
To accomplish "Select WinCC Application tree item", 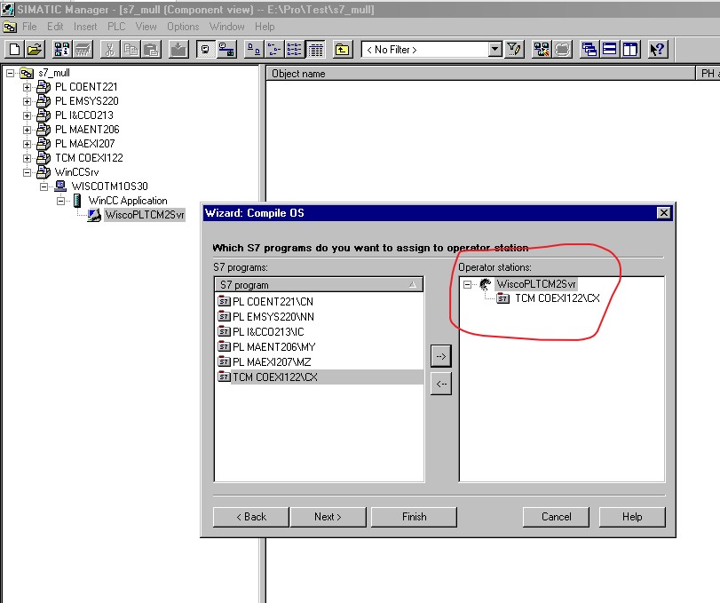I will click(128, 201).
